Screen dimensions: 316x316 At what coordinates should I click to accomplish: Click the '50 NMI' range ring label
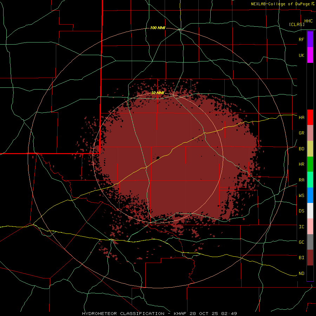click(x=158, y=93)
